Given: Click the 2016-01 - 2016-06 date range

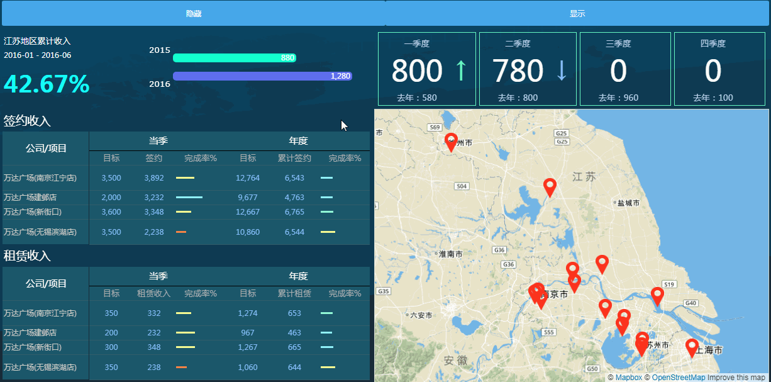Looking at the screenshot, I should point(37,55).
